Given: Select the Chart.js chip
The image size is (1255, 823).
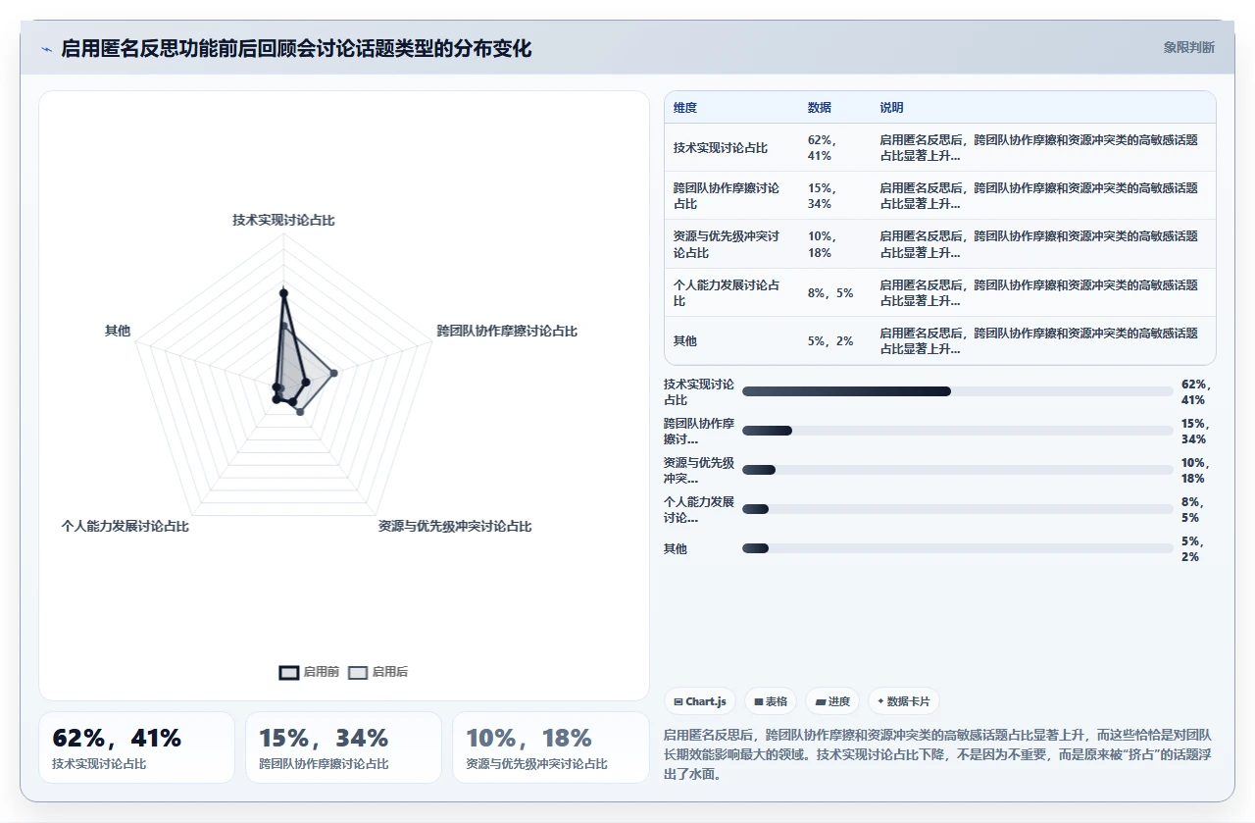Looking at the screenshot, I should click(699, 701).
